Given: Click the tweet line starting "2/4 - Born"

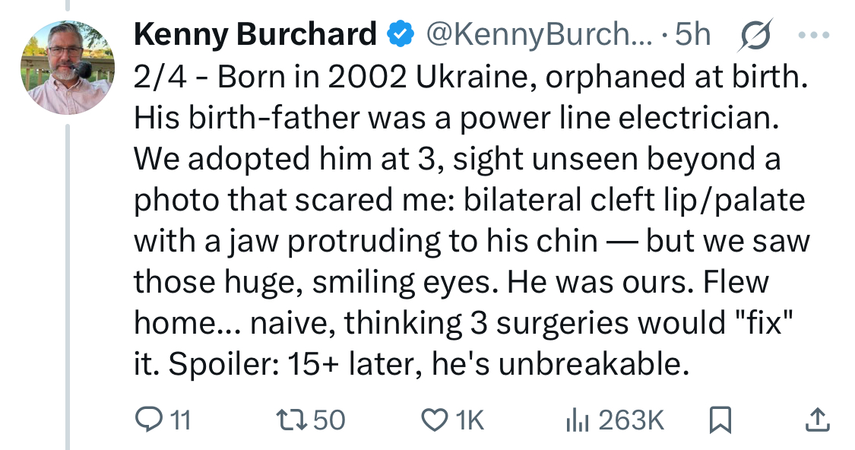Looking at the screenshot, I should point(467,77).
